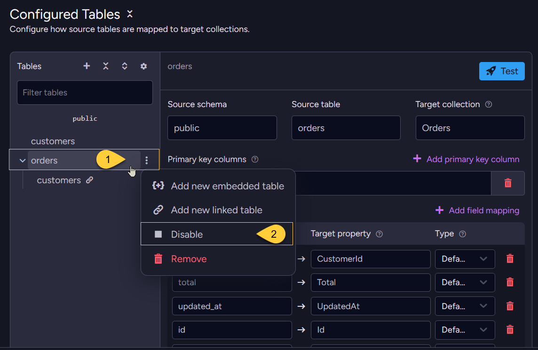
Task: Select nested customers linked table
Action: click(59, 180)
